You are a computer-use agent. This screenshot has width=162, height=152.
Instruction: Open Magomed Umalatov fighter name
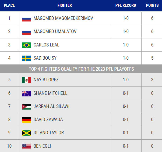55,31
